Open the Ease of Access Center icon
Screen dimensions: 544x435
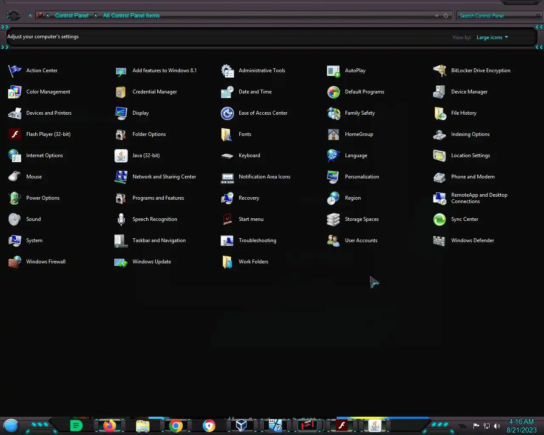[227, 113]
